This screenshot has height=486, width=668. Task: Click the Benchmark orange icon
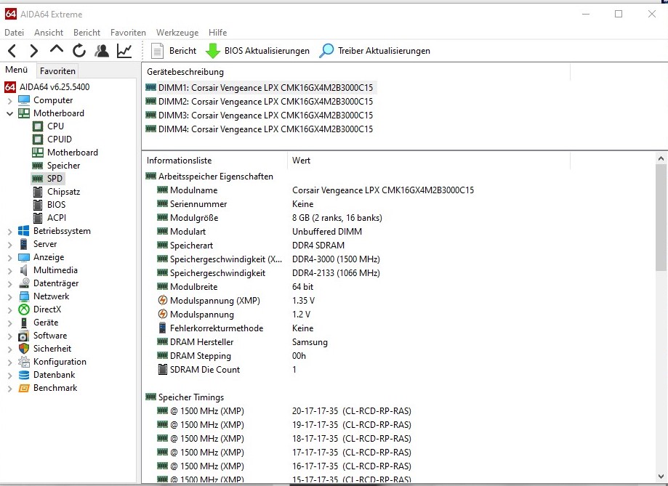tap(24, 388)
